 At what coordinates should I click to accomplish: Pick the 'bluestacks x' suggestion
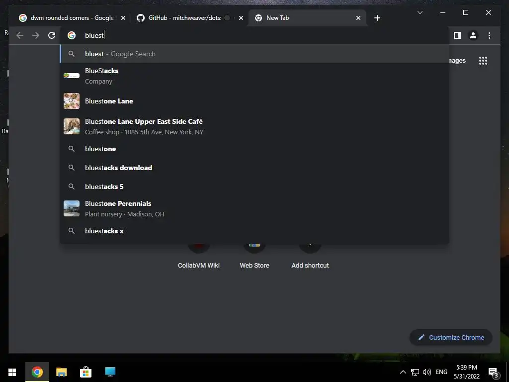tap(255, 231)
